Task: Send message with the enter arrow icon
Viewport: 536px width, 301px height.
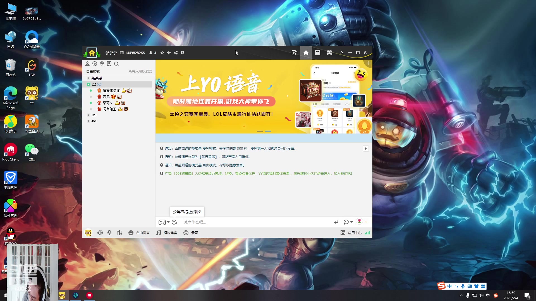Action: coord(336,222)
